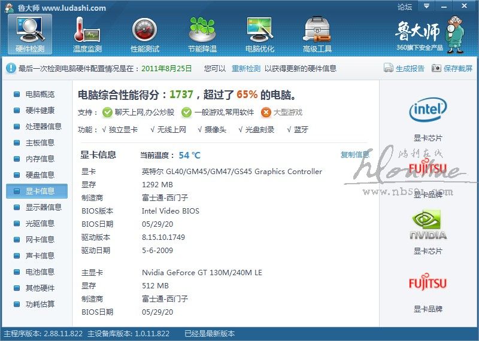This screenshot has width=479, height=341.
Task: Open the 高级工具 advanced toolbox
Action: (317, 34)
